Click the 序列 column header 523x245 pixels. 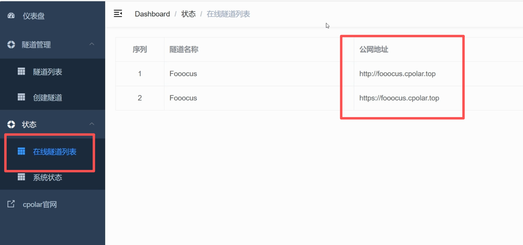click(140, 49)
